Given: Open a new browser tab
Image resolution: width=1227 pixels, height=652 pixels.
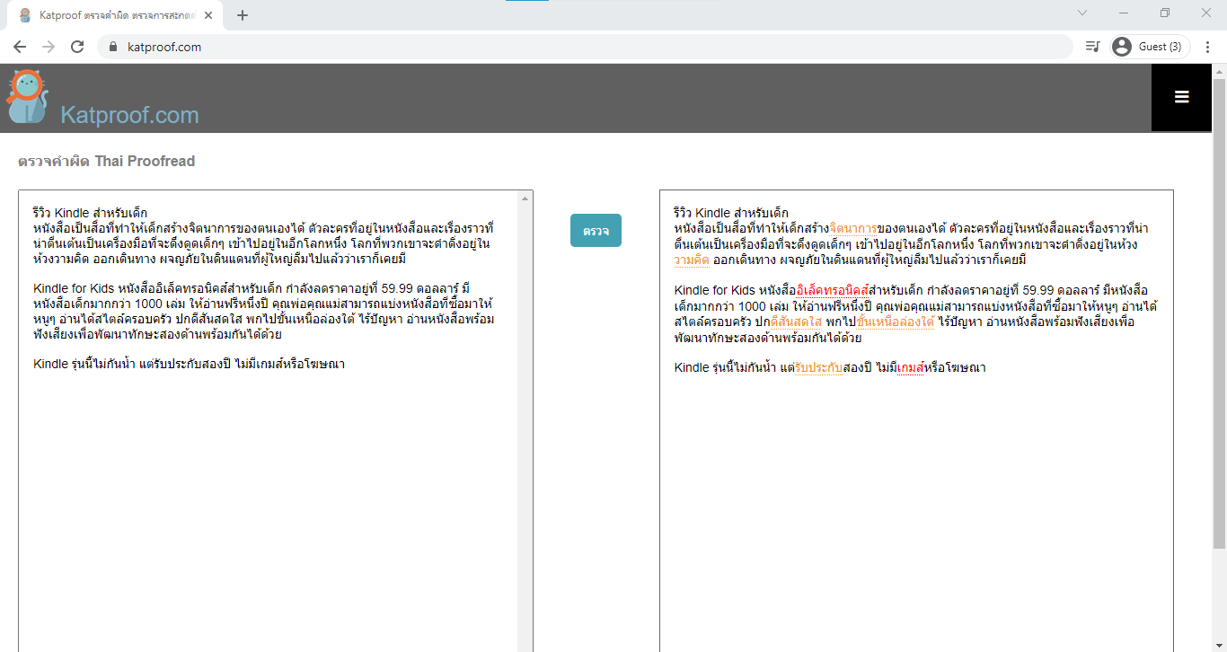Looking at the screenshot, I should (x=243, y=15).
